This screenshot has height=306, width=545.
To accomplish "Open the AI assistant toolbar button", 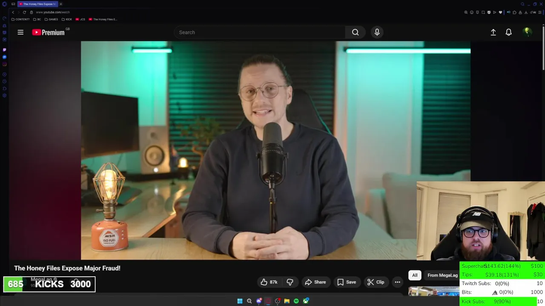I will pos(533,12).
